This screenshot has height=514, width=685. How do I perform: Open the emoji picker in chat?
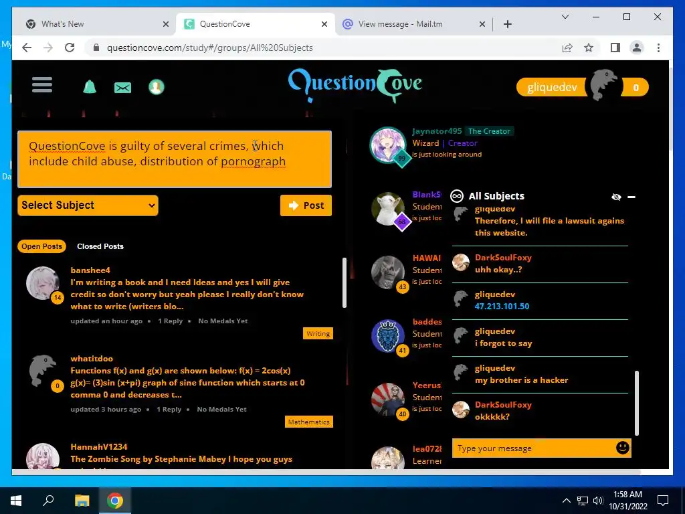(623, 448)
